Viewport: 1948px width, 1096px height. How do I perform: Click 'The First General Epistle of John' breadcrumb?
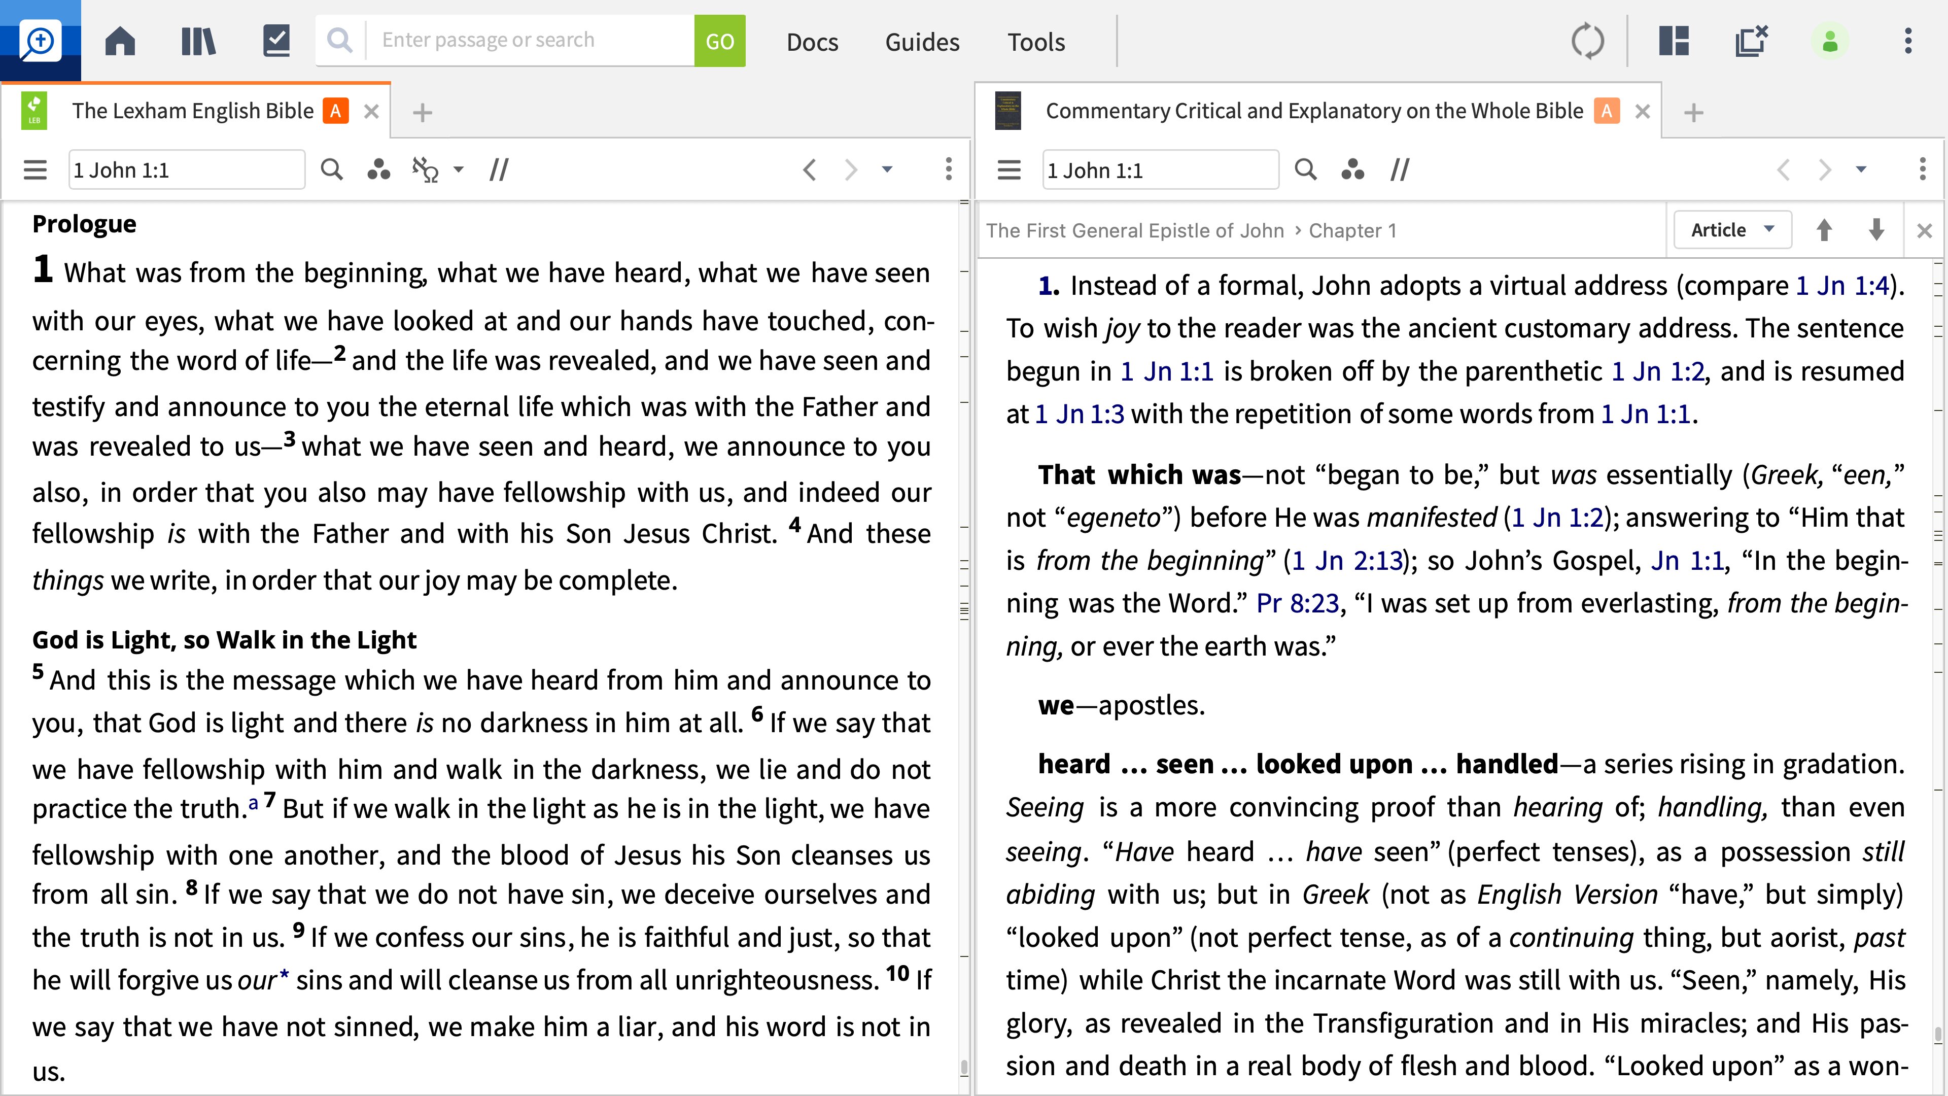[x=1134, y=231]
